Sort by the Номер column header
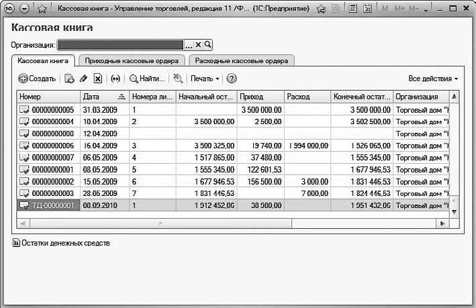This screenshot has height=308, width=476. 48,97
